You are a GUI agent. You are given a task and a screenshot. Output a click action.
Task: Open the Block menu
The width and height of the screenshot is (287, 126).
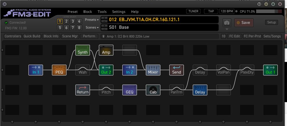(x=87, y=12)
